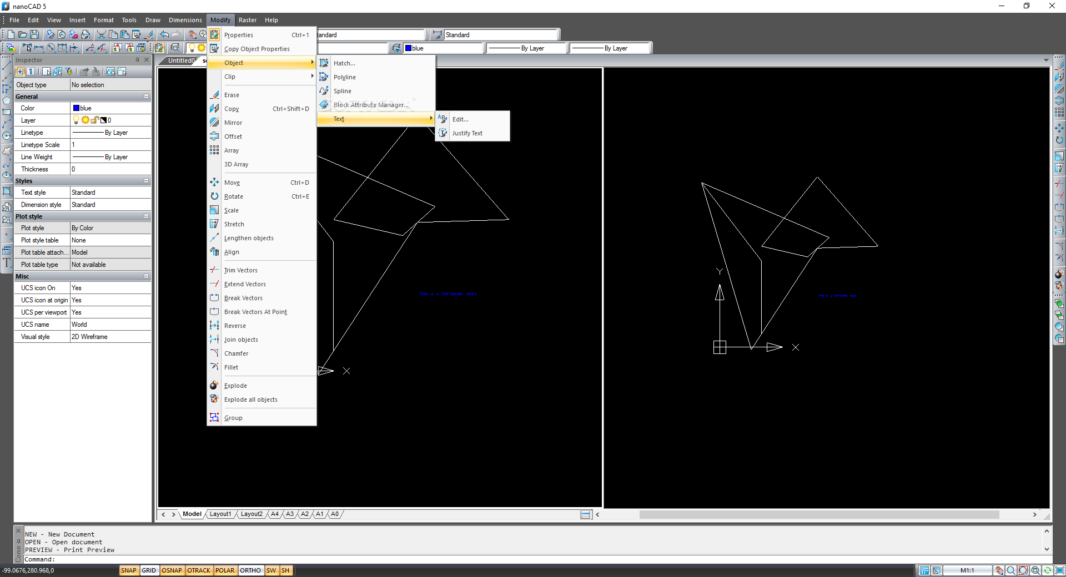Open the blue color dropdown in toolbar
This screenshot has width=1066, height=577.
tap(443, 48)
